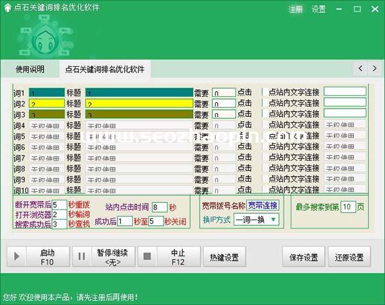The width and height of the screenshot is (385, 305).
Task: Click the 最多搜索到第 page number field
Action: point(346,207)
